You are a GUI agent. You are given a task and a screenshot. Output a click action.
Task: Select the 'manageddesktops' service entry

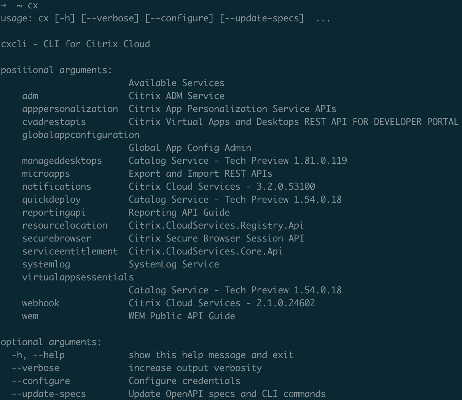pos(62,161)
